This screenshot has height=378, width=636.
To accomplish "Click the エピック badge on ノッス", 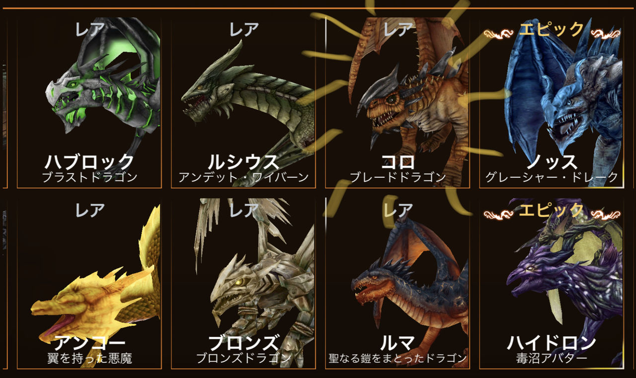I will coord(552,30).
